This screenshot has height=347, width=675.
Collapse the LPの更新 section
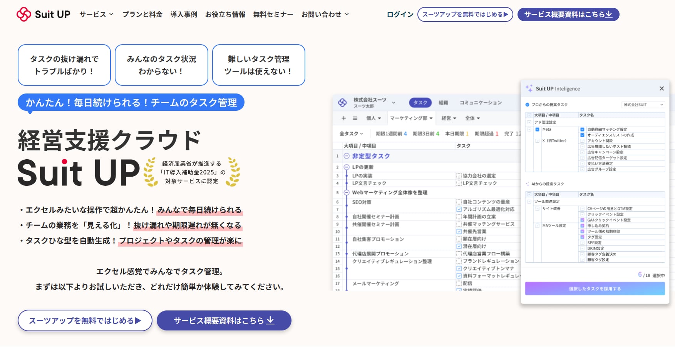(347, 167)
